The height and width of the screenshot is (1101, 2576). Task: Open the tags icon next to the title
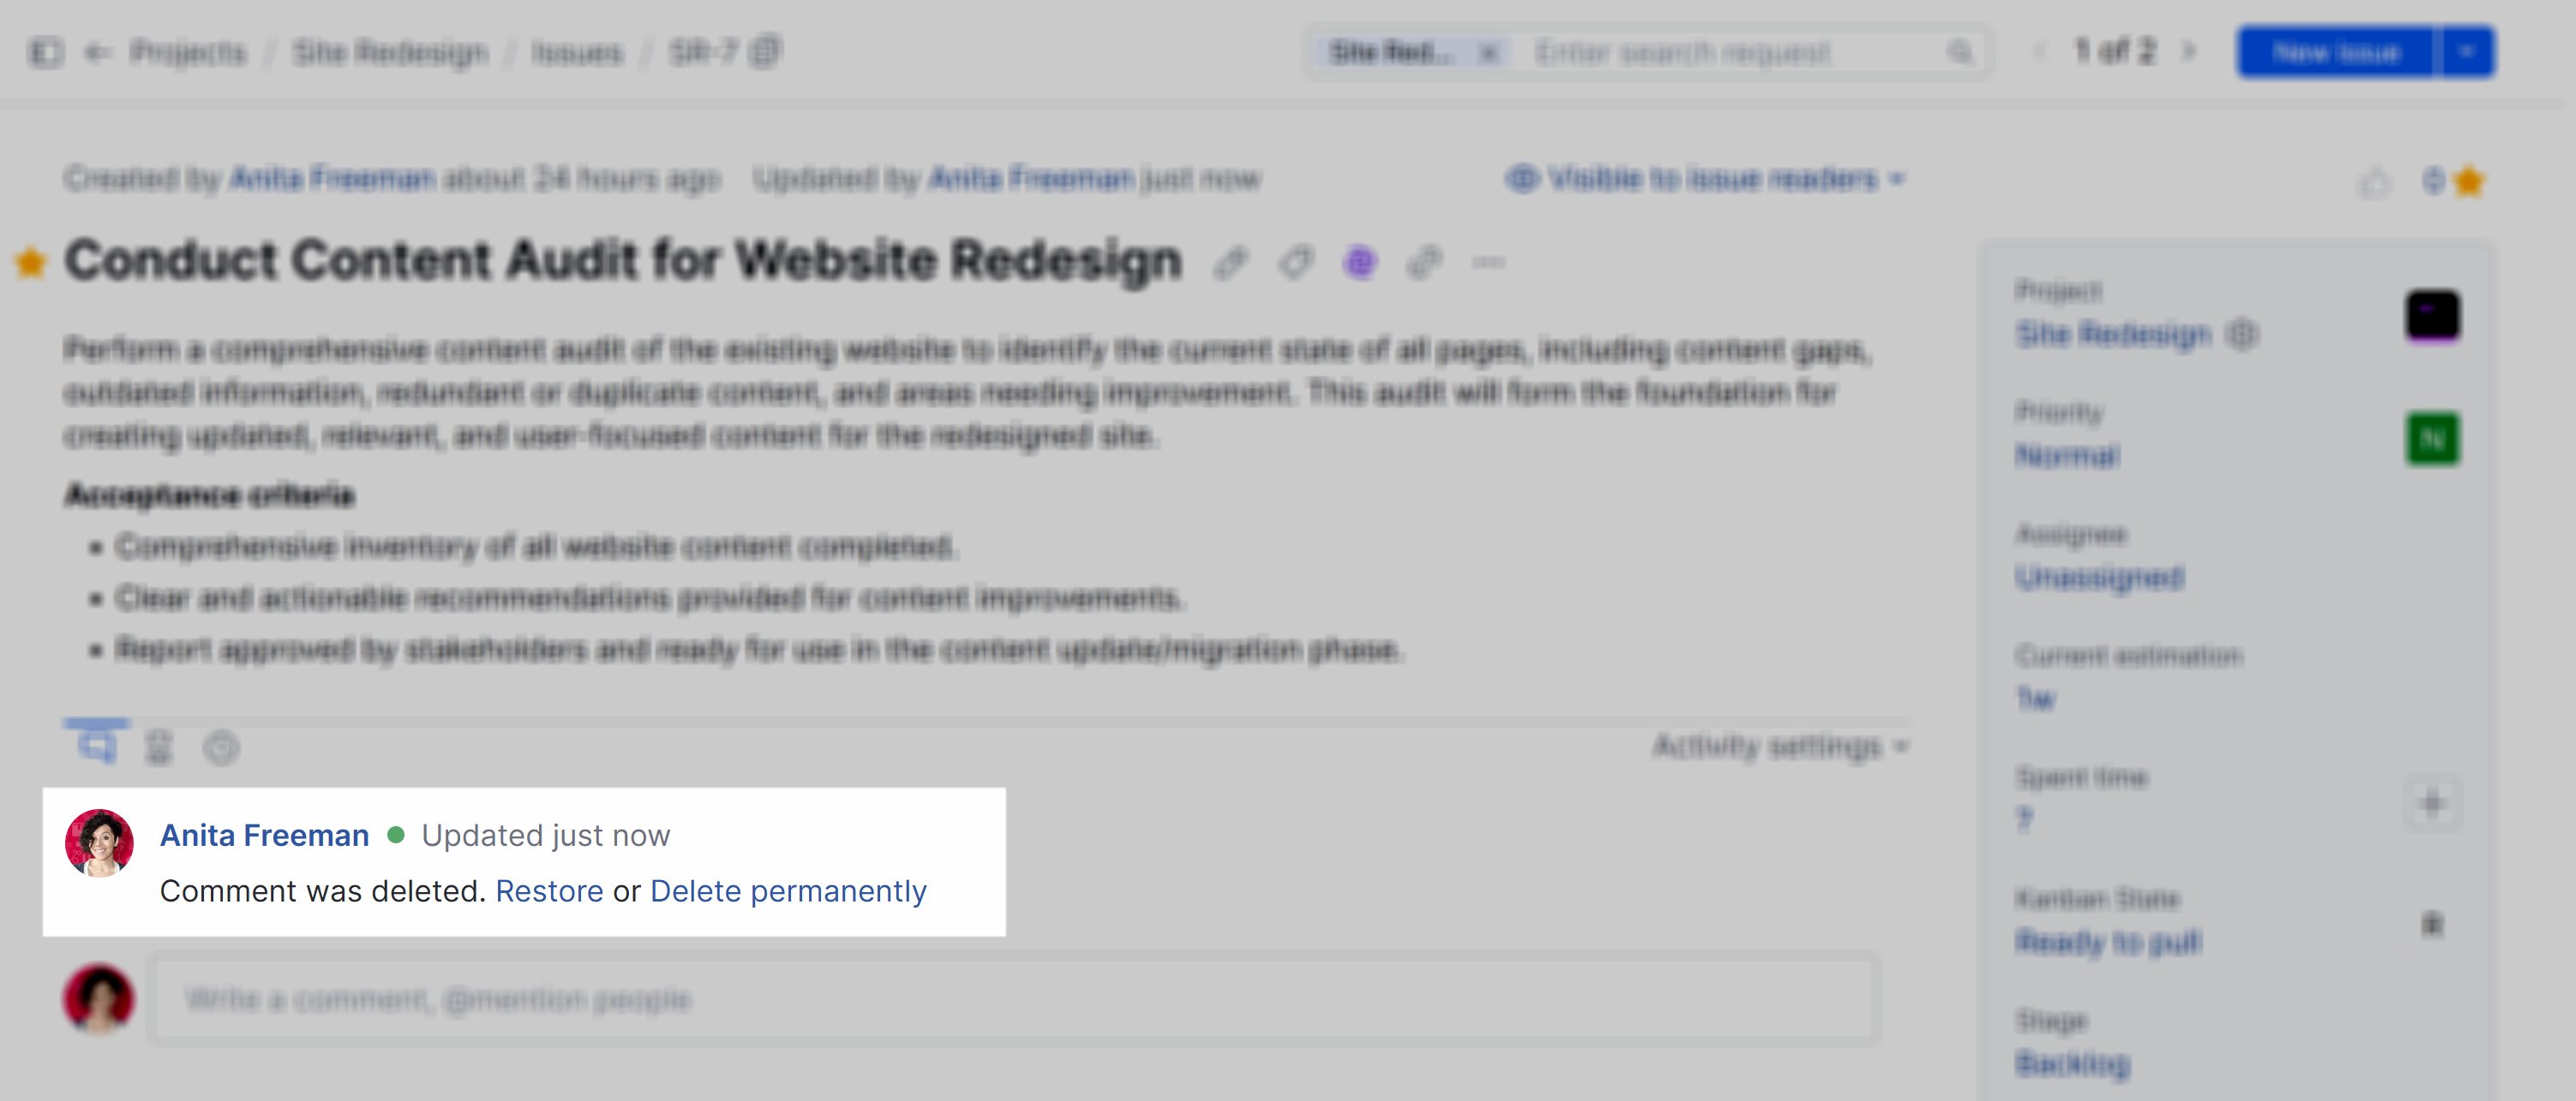tap(1296, 262)
